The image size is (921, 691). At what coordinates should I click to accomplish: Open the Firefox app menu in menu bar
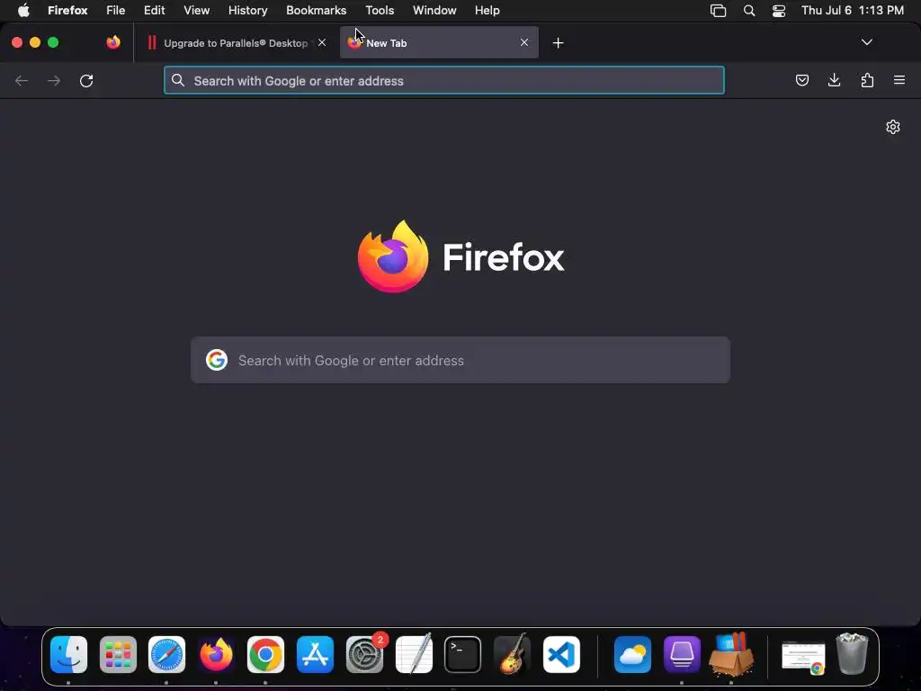(x=67, y=11)
